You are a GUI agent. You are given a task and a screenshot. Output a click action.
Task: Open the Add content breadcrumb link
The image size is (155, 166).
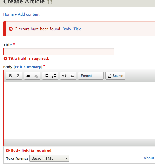coord(29,14)
